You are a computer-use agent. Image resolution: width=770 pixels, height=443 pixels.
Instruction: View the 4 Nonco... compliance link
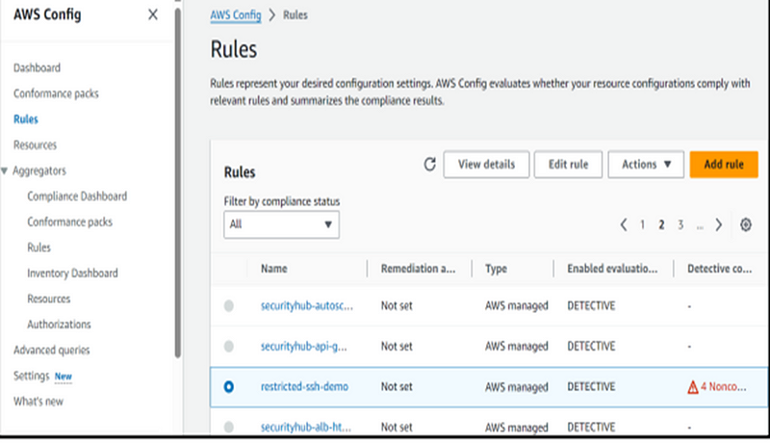[724, 386]
